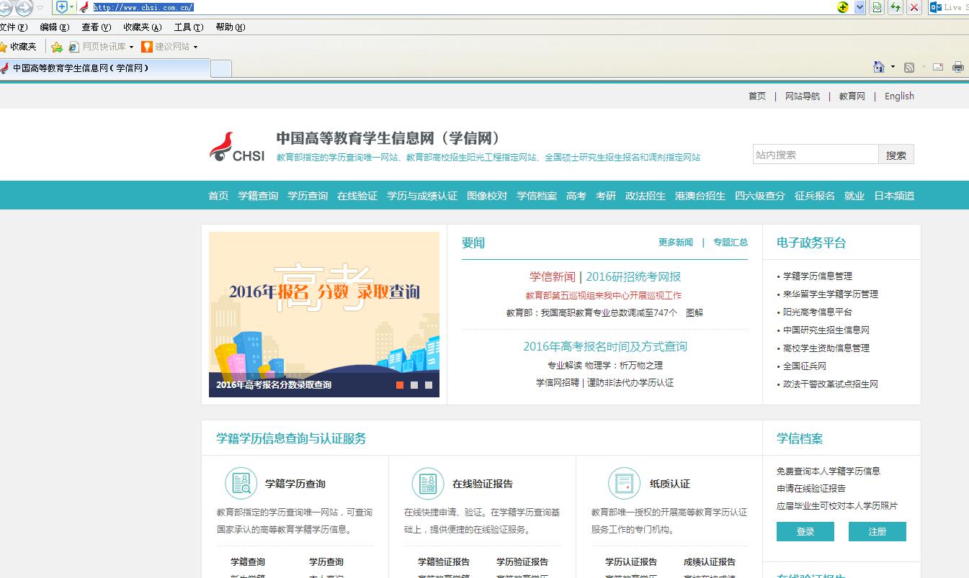Open the 编辑(E) menu
969x578 pixels.
tap(55, 27)
